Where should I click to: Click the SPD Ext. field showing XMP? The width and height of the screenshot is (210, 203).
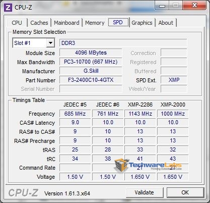[x=174, y=80]
